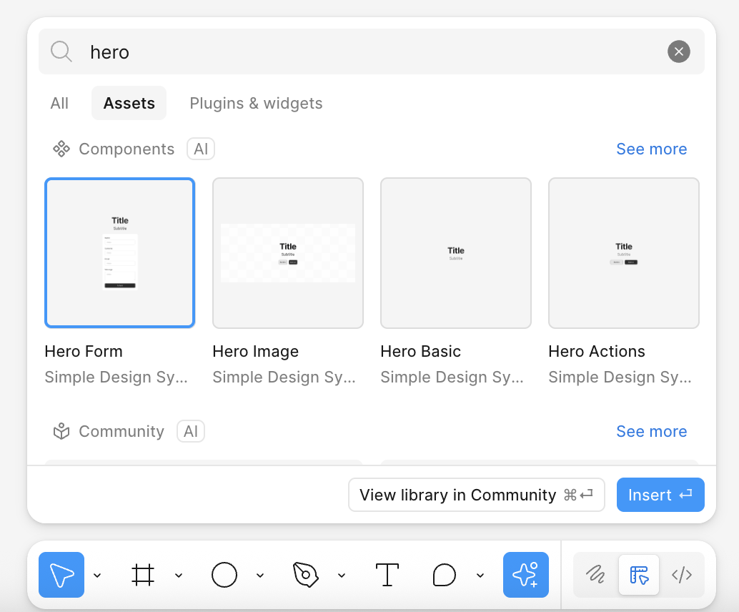Viewport: 739px width, 612px height.
Task: Clear the search field with X icon
Action: [678, 51]
